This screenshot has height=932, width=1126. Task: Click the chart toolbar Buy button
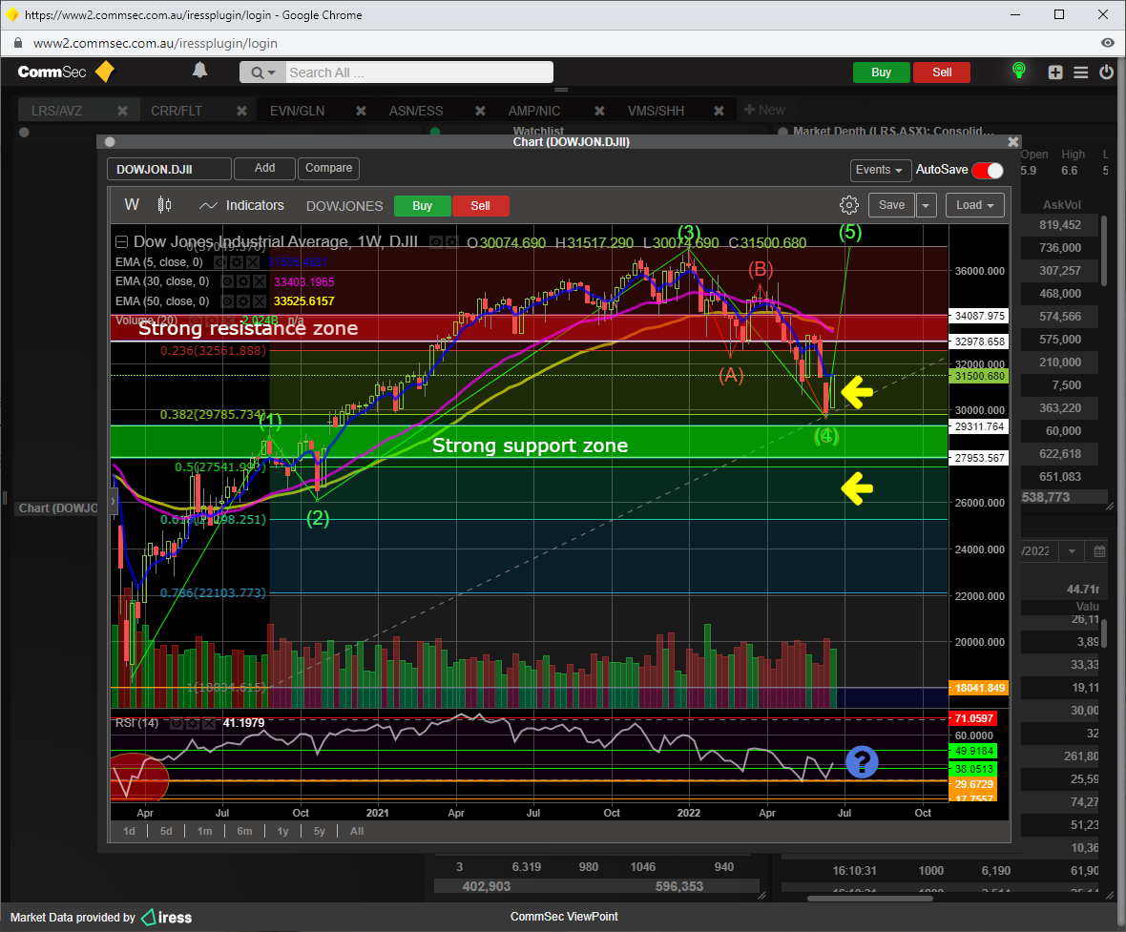422,206
